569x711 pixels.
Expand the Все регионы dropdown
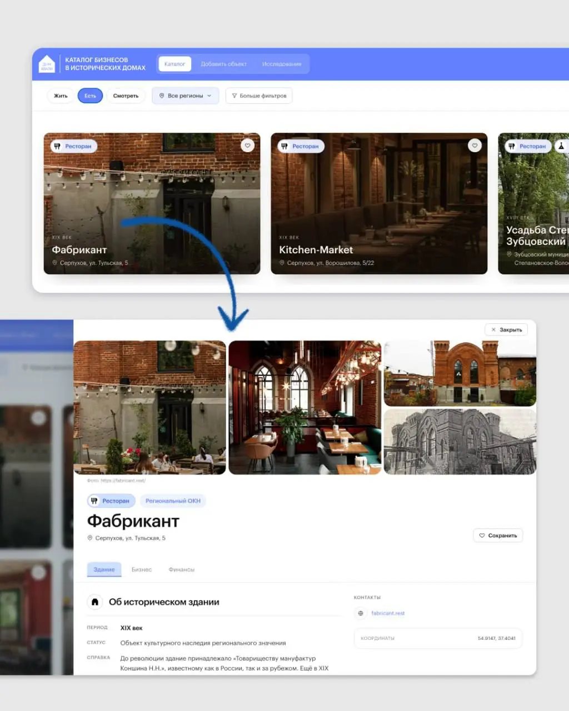pos(186,96)
